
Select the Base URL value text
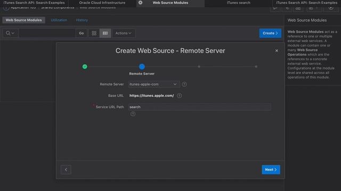[151, 95]
